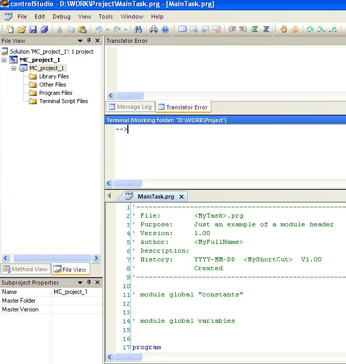
Task: Select the Program Files folder
Action: click(x=56, y=93)
